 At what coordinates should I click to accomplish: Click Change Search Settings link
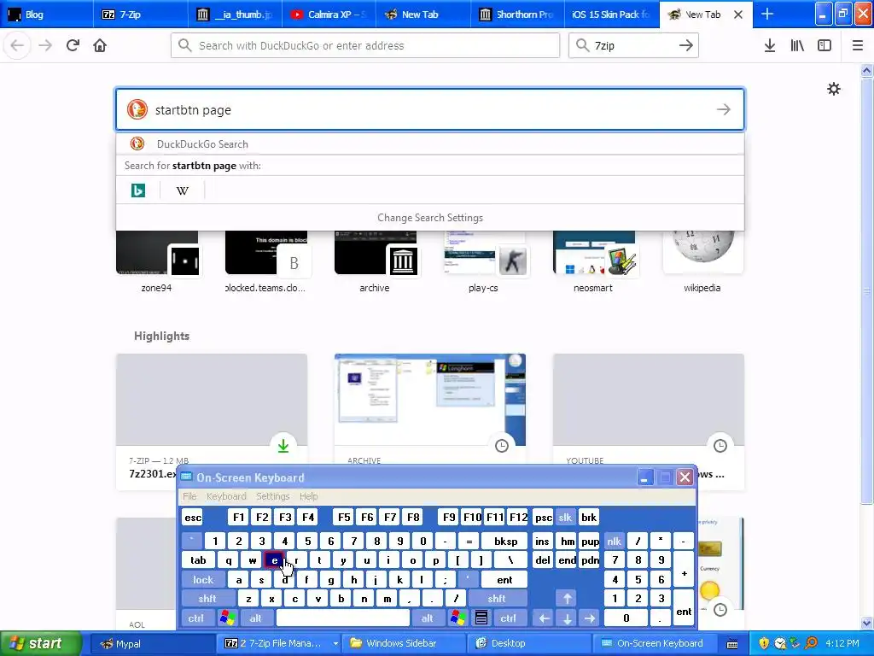[430, 218]
